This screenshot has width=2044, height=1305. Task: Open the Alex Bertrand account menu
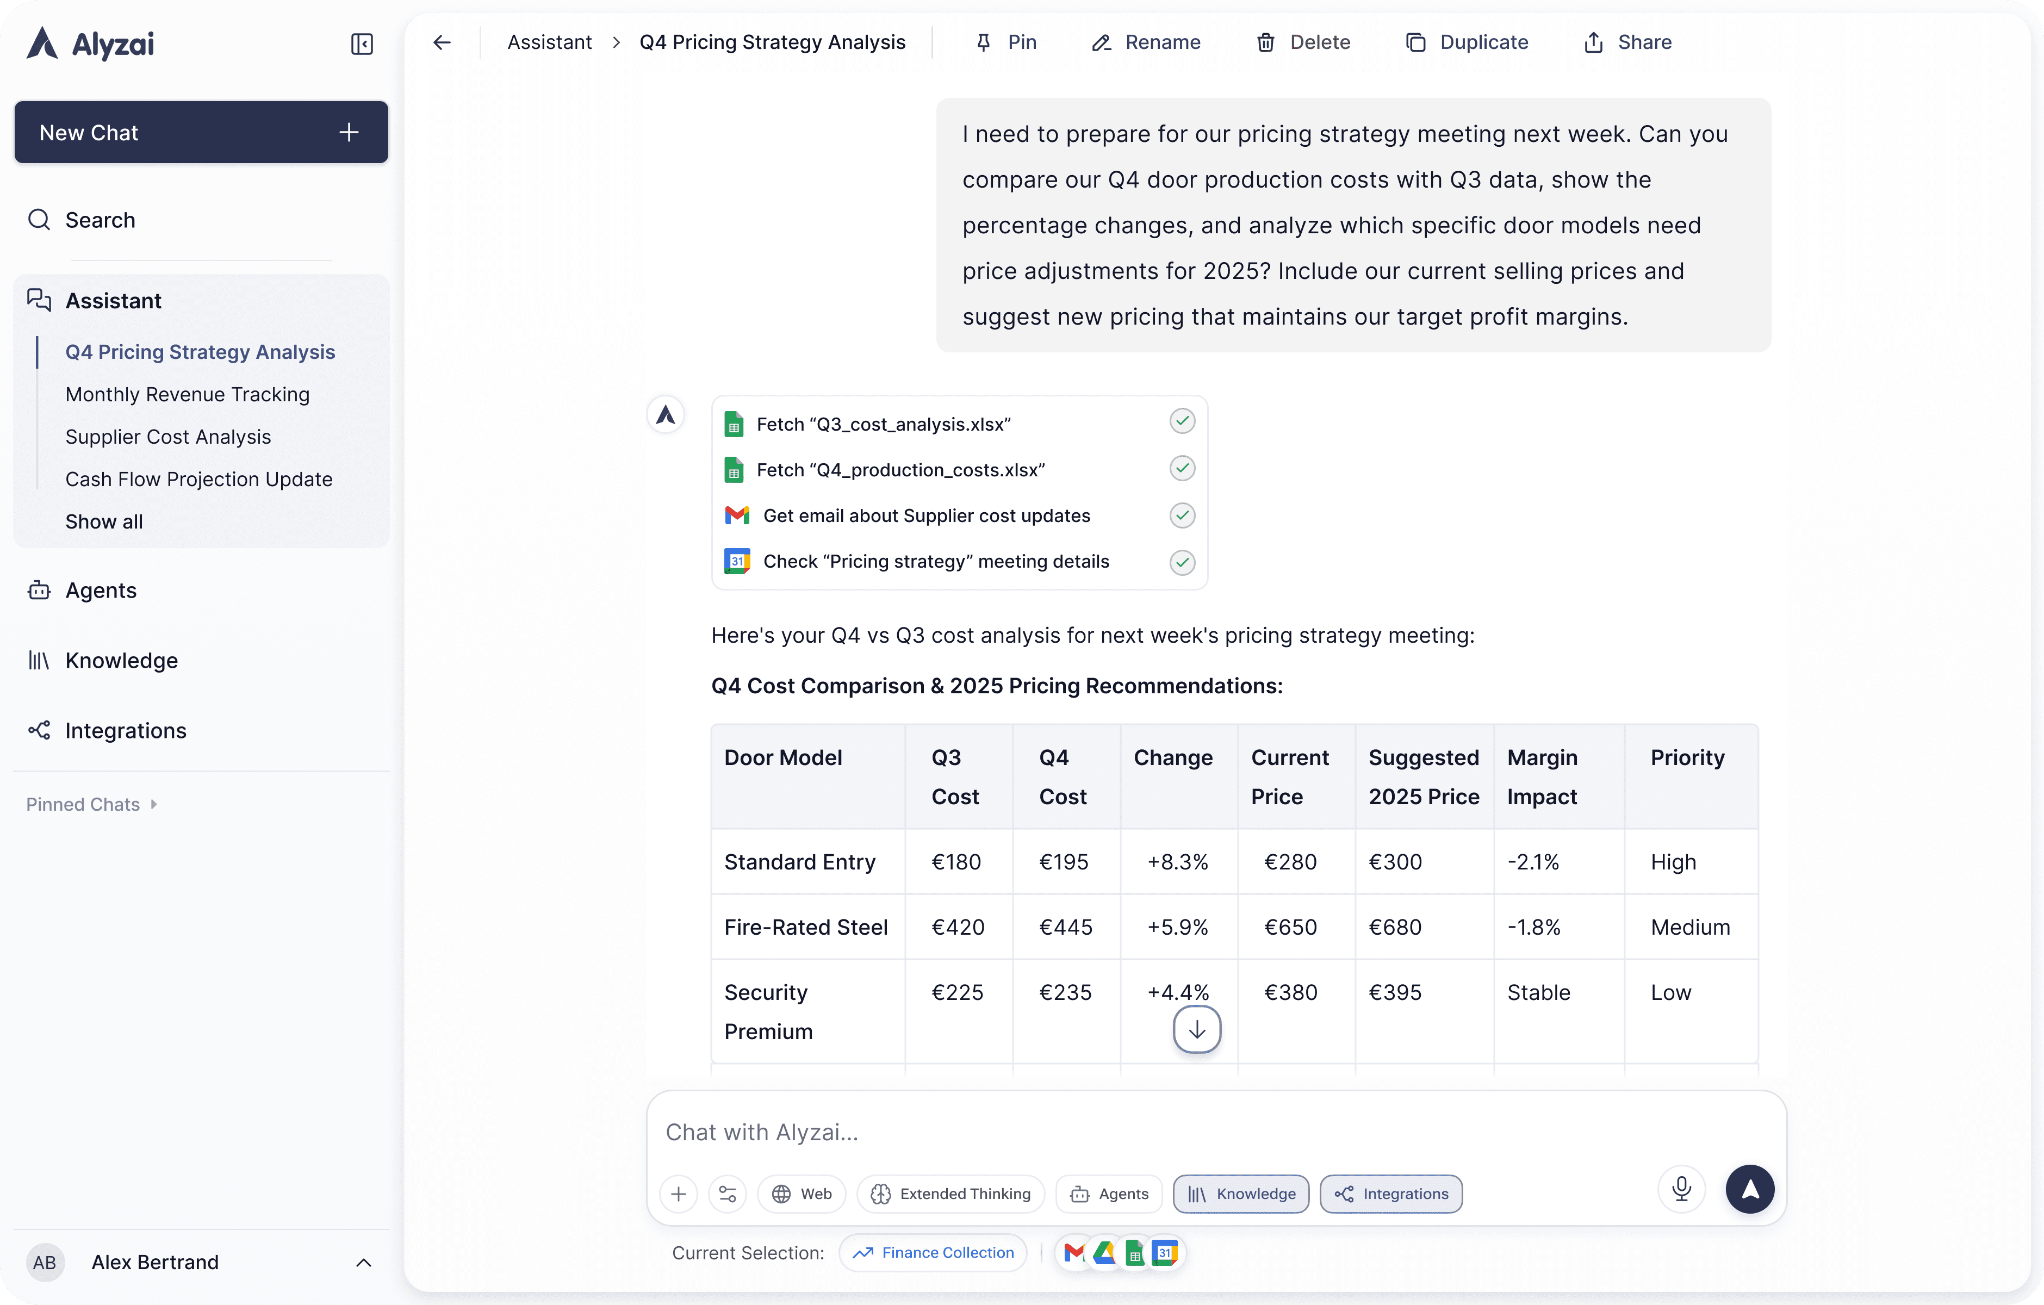[200, 1261]
